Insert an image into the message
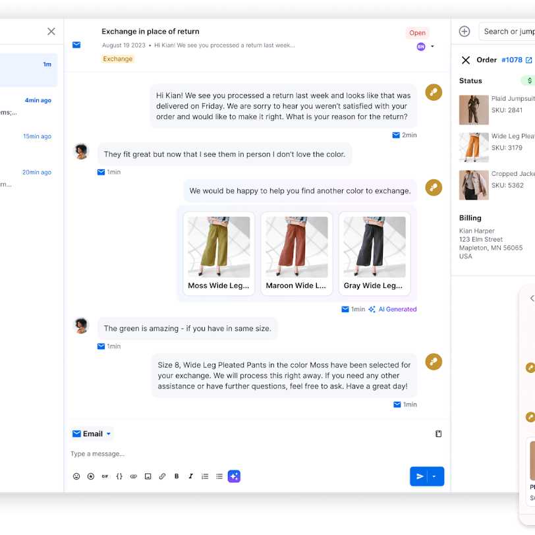 (x=148, y=476)
